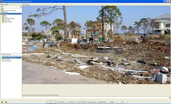Minimize the Photo Assistant window
This screenshot has width=171, height=104.
click(164, 1)
